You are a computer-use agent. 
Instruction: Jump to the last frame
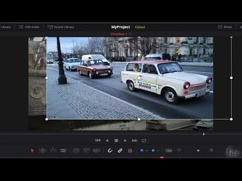135,140
